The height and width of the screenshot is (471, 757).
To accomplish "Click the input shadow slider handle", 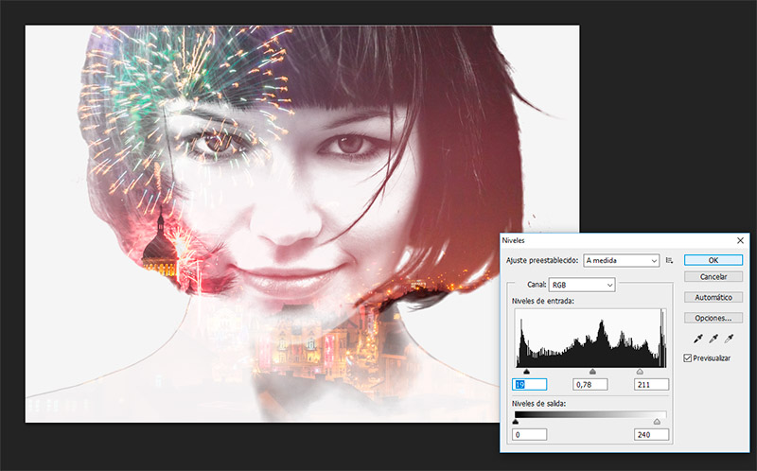I will pyautogui.click(x=526, y=372).
